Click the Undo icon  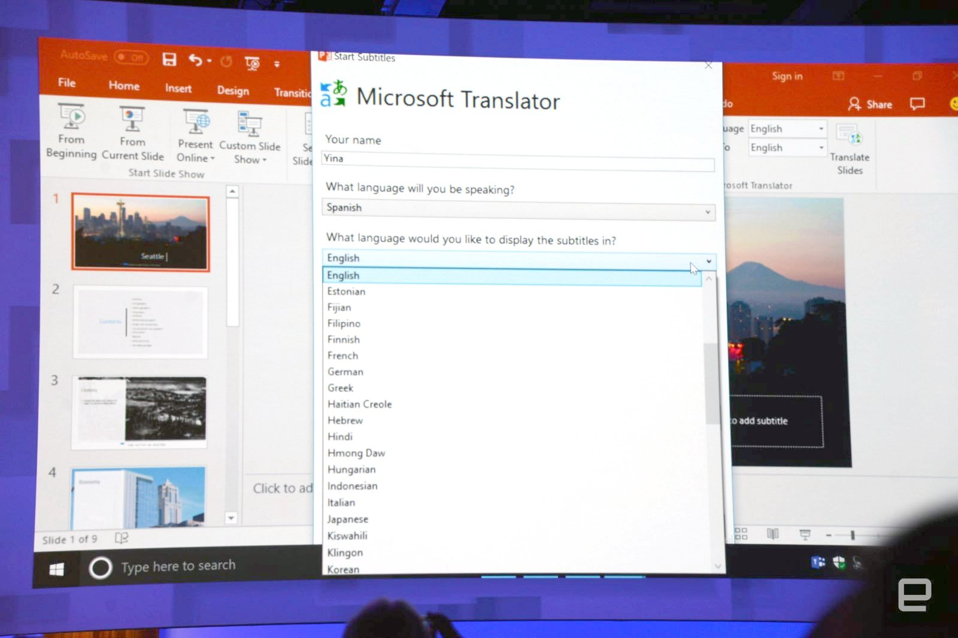pos(196,60)
